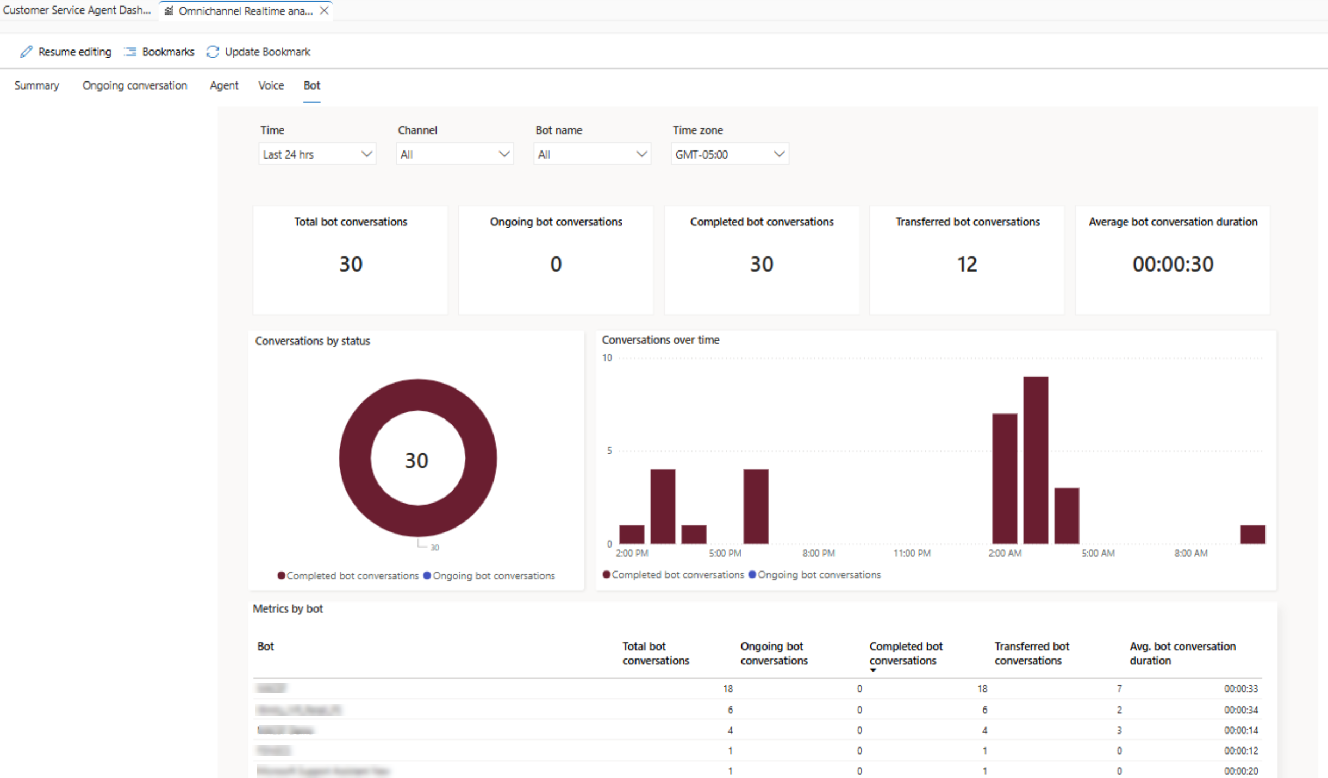Sort by Total bot conversations column header
Image resolution: width=1328 pixels, height=778 pixels.
click(x=656, y=654)
